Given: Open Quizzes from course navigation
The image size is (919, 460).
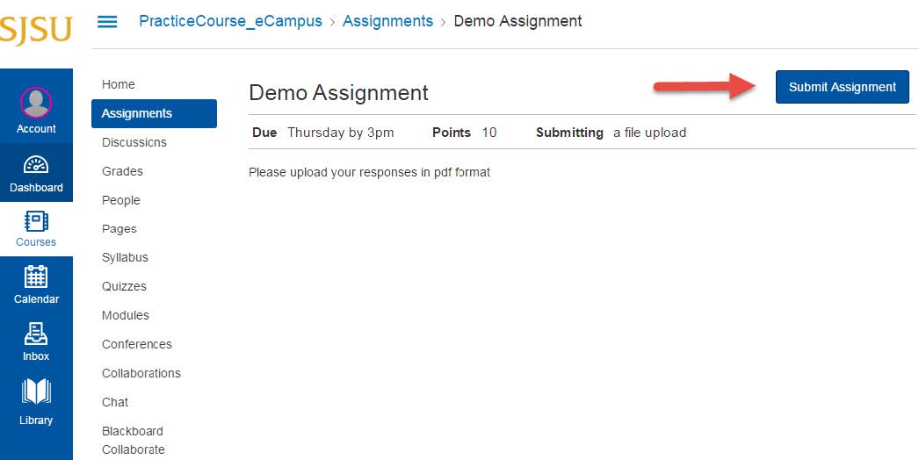Looking at the screenshot, I should tap(124, 286).
